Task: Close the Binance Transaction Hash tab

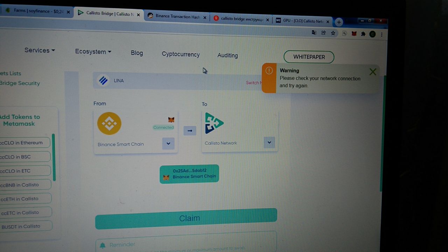Action: click(x=205, y=17)
